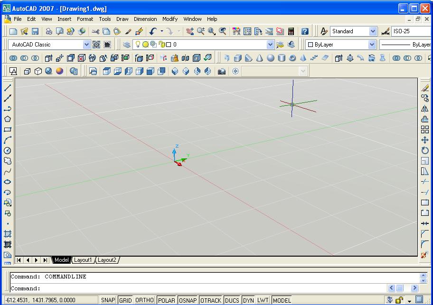Jump to first layout tab arrow

point(19,260)
